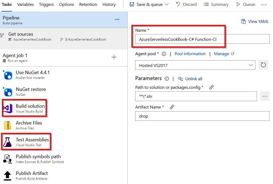This screenshot has height=184, width=273.
Task: Expand the Hosted VS2017 agent pool dropdown
Action: point(251,65)
